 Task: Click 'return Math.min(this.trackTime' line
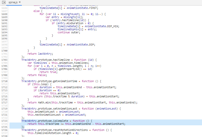pyautogui.click(x=82, y=103)
